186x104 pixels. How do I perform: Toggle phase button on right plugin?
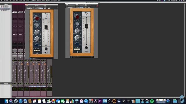78,49
